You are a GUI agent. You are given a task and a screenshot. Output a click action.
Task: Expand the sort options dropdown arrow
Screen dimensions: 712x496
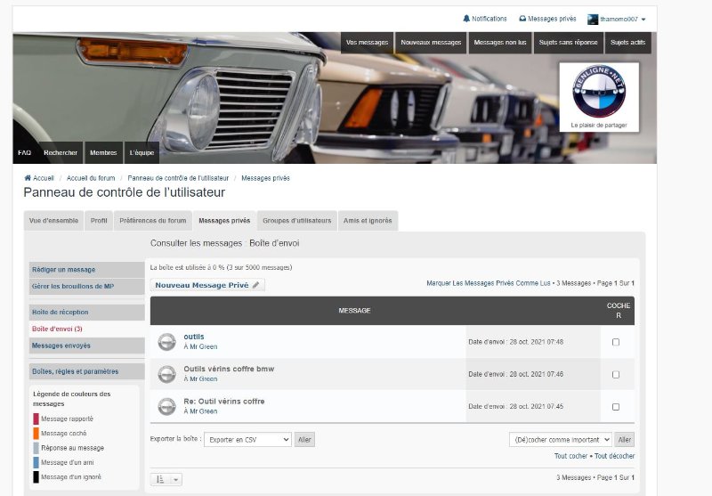pyautogui.click(x=176, y=479)
